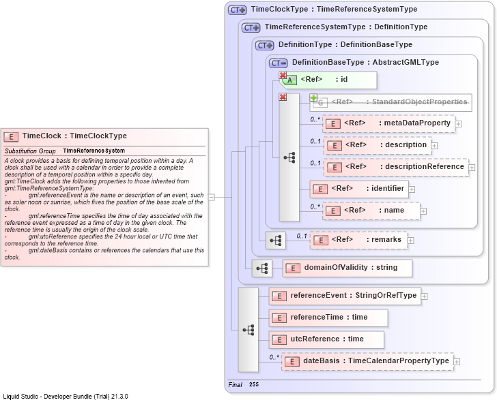Collapse DefinitionBaseType via its CT icon
Screen dimensions: 497x400
pyautogui.click(x=279, y=63)
